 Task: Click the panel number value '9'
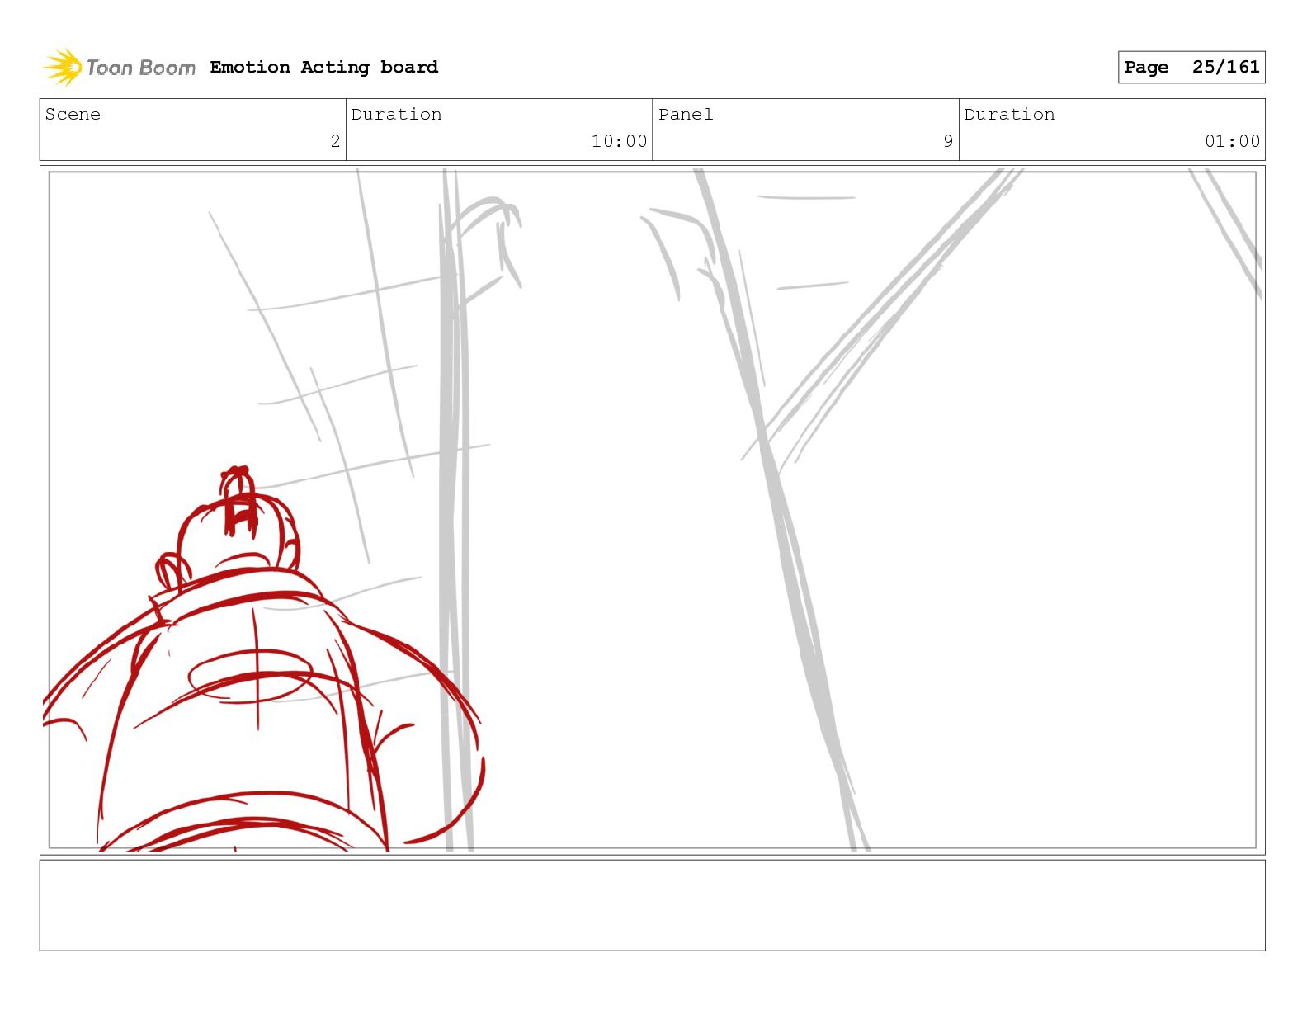pos(948,141)
